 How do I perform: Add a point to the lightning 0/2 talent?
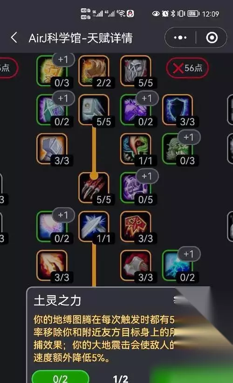point(189,254)
